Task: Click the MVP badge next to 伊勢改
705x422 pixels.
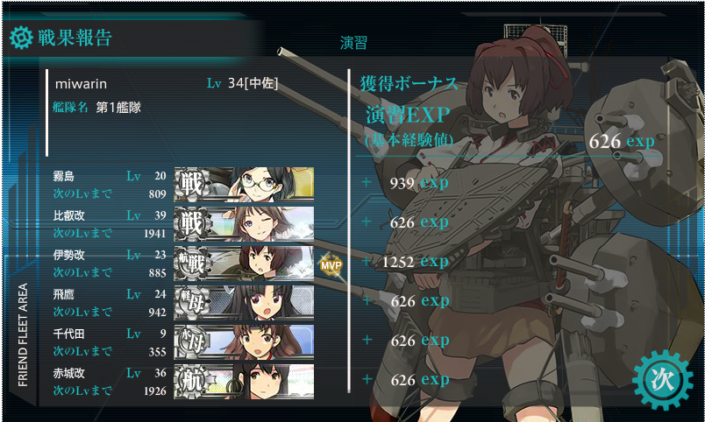Action: click(x=331, y=266)
